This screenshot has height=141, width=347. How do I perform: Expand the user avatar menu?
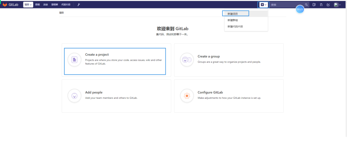pos(337,4)
